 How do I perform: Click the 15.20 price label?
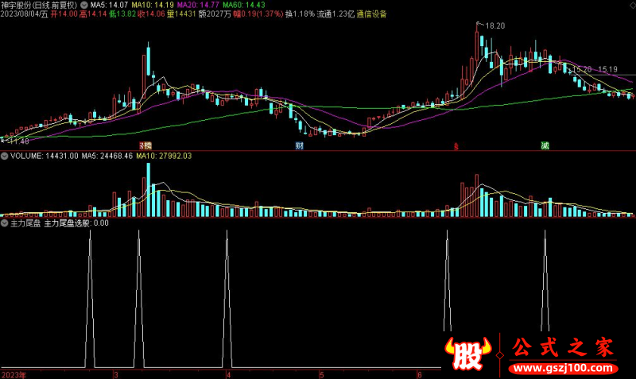(x=582, y=70)
